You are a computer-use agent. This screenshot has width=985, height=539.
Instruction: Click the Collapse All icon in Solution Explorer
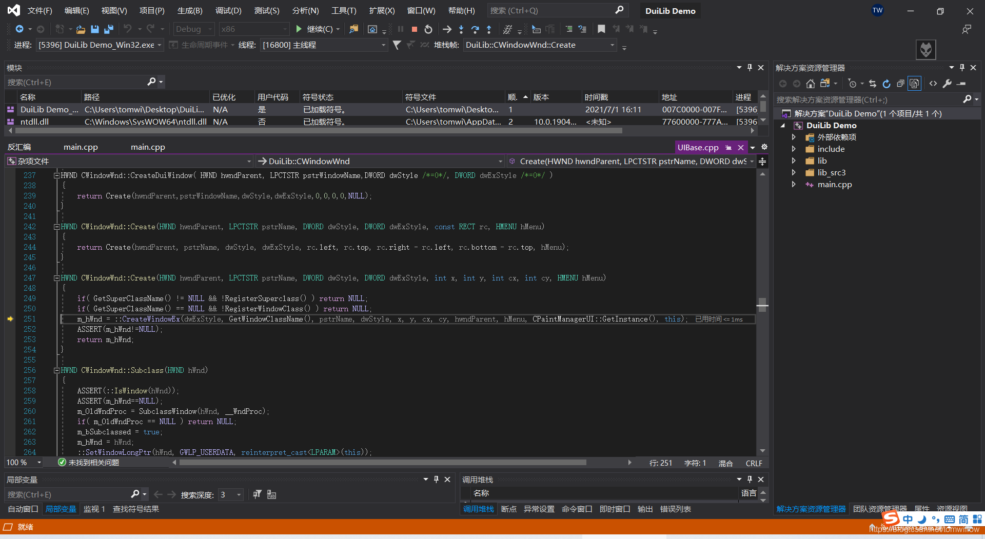pos(900,84)
